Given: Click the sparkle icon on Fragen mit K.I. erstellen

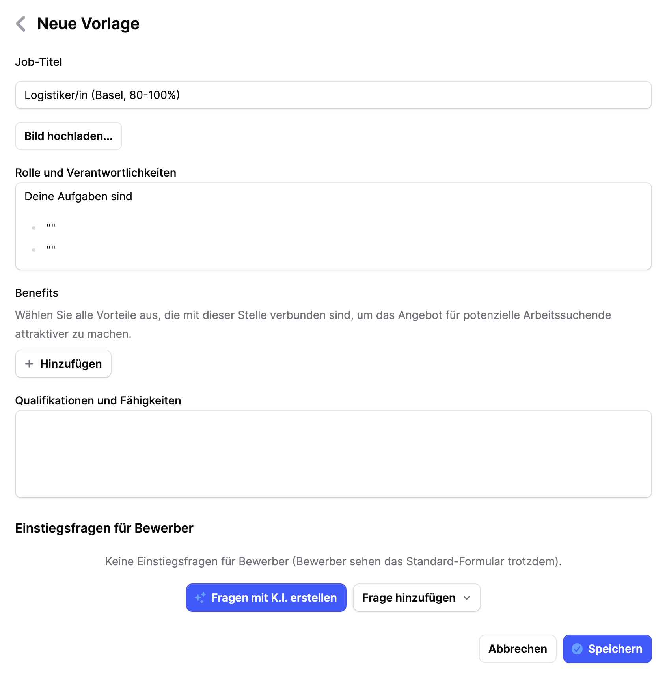Looking at the screenshot, I should click(201, 598).
